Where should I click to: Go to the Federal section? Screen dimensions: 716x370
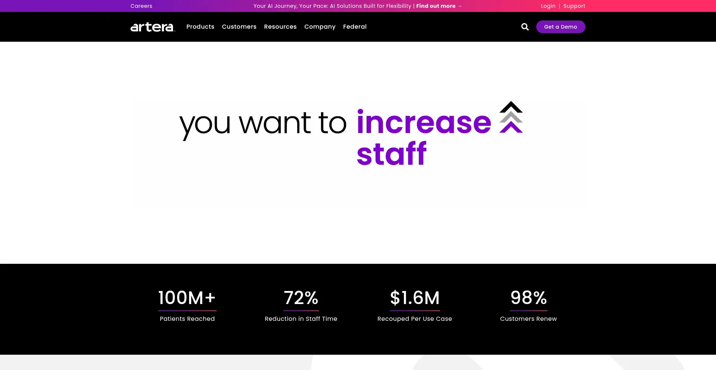[355, 27]
